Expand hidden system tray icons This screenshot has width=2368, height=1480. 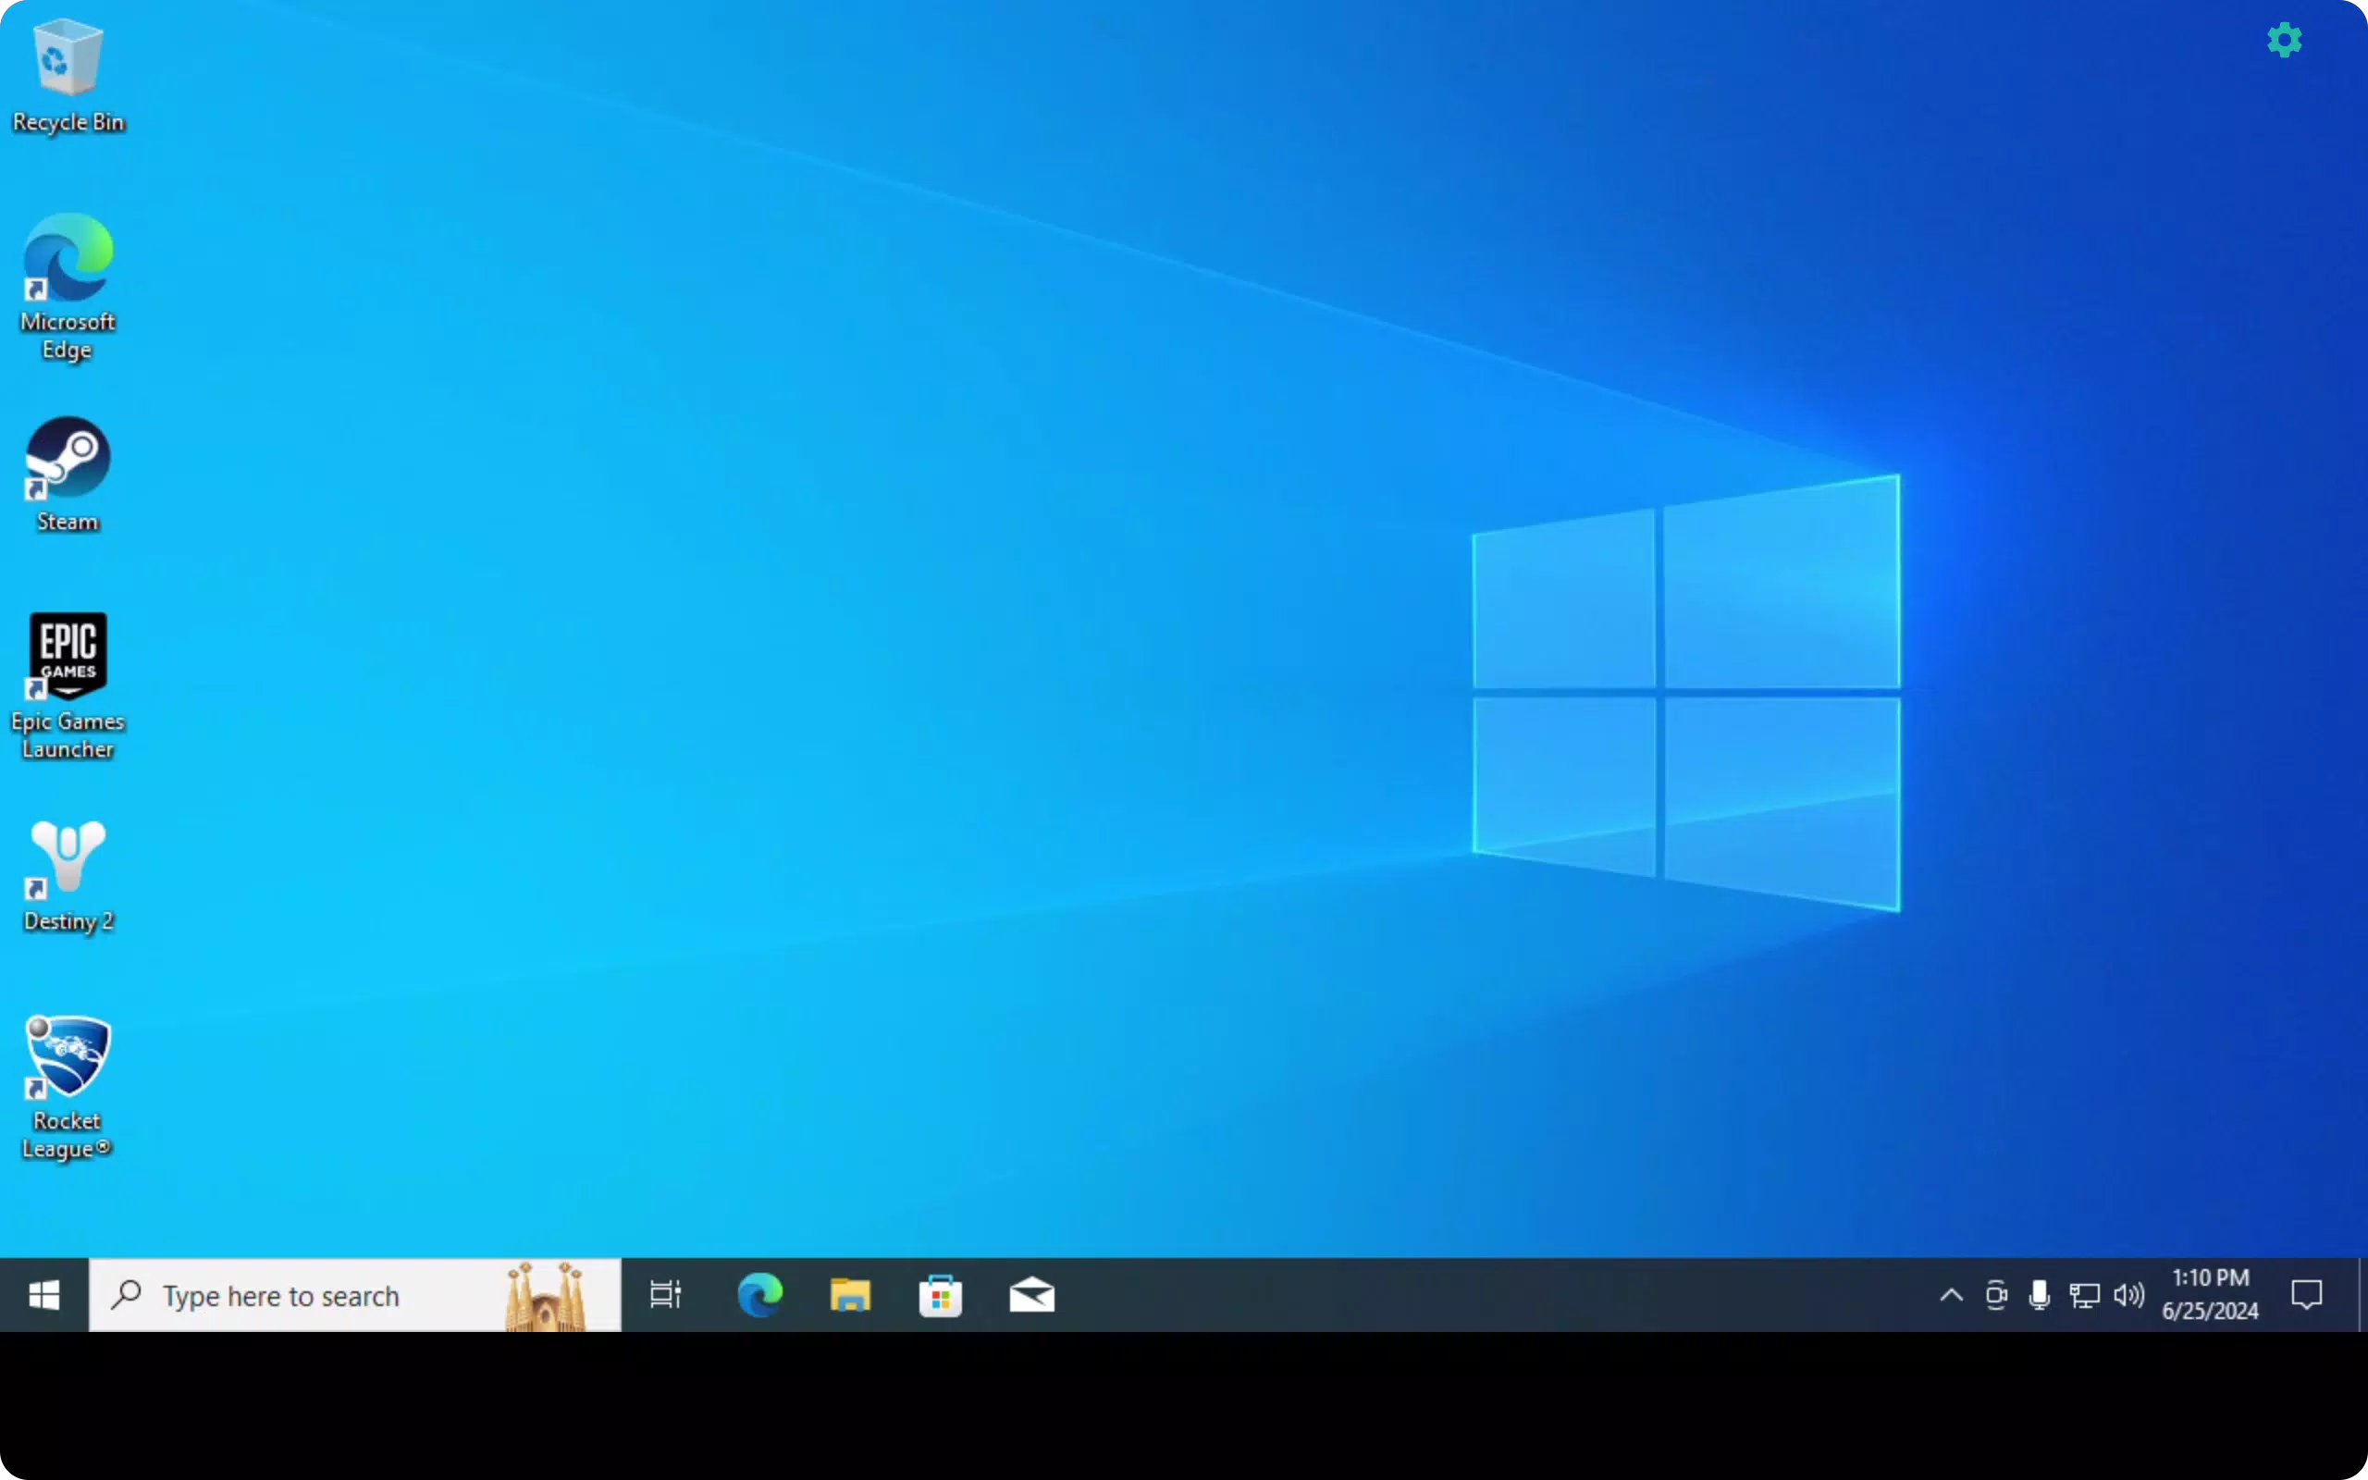click(1951, 1295)
